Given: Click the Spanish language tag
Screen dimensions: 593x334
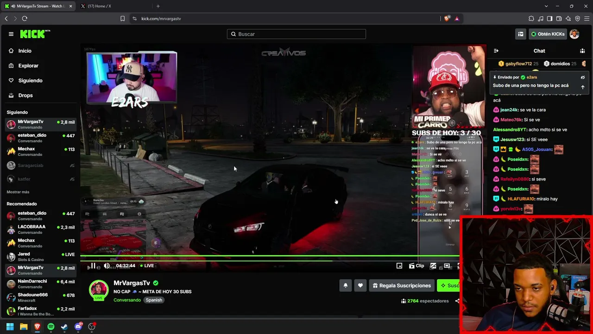Looking at the screenshot, I should pyautogui.click(x=154, y=300).
